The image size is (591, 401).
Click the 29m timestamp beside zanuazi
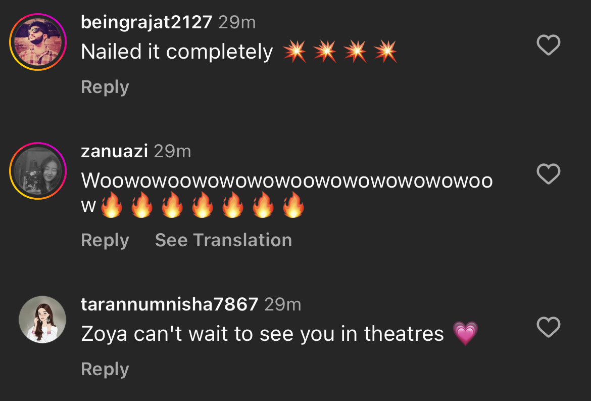172,151
